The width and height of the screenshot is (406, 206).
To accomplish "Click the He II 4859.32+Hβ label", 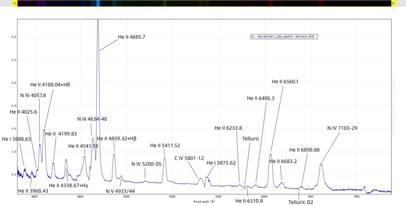I will 117,138.
